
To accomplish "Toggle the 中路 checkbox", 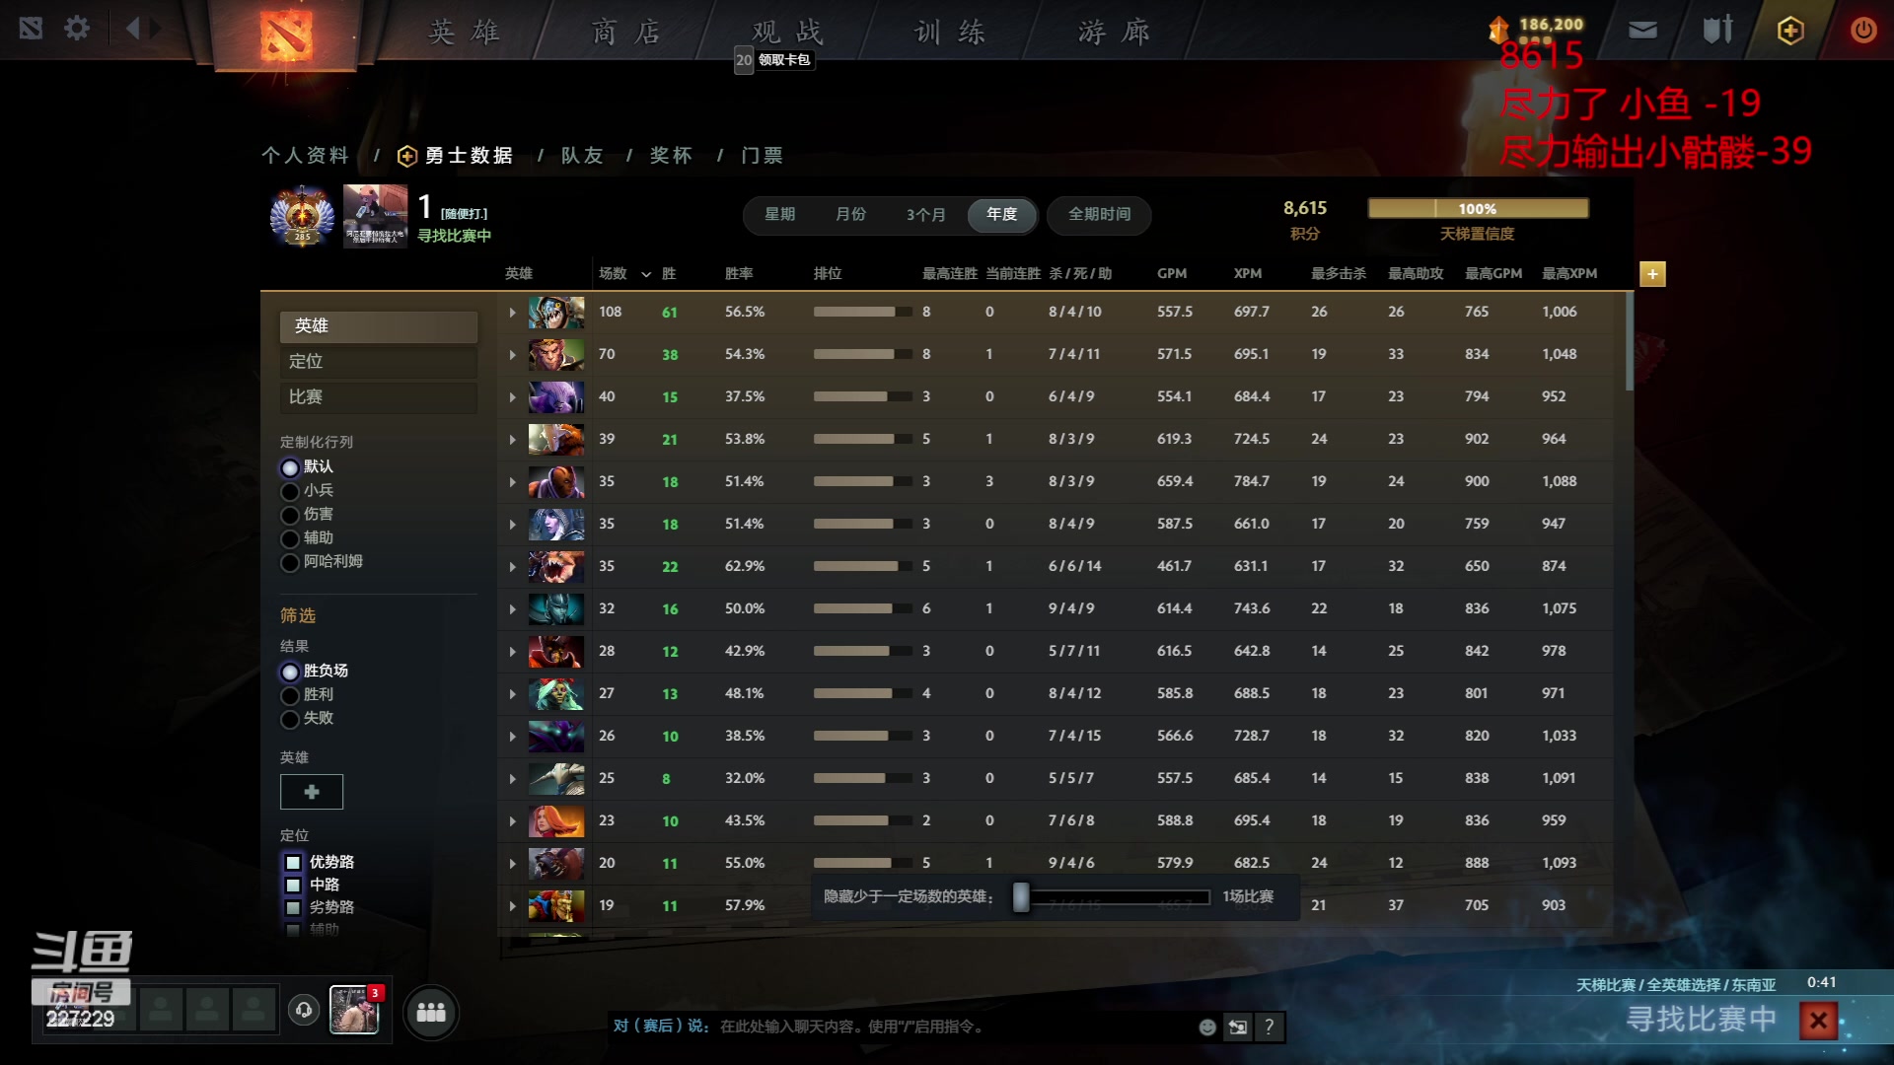I will (x=293, y=885).
